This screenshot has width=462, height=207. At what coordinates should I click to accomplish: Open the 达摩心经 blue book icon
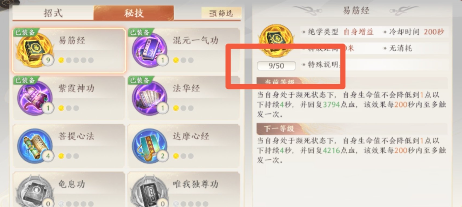point(149,146)
